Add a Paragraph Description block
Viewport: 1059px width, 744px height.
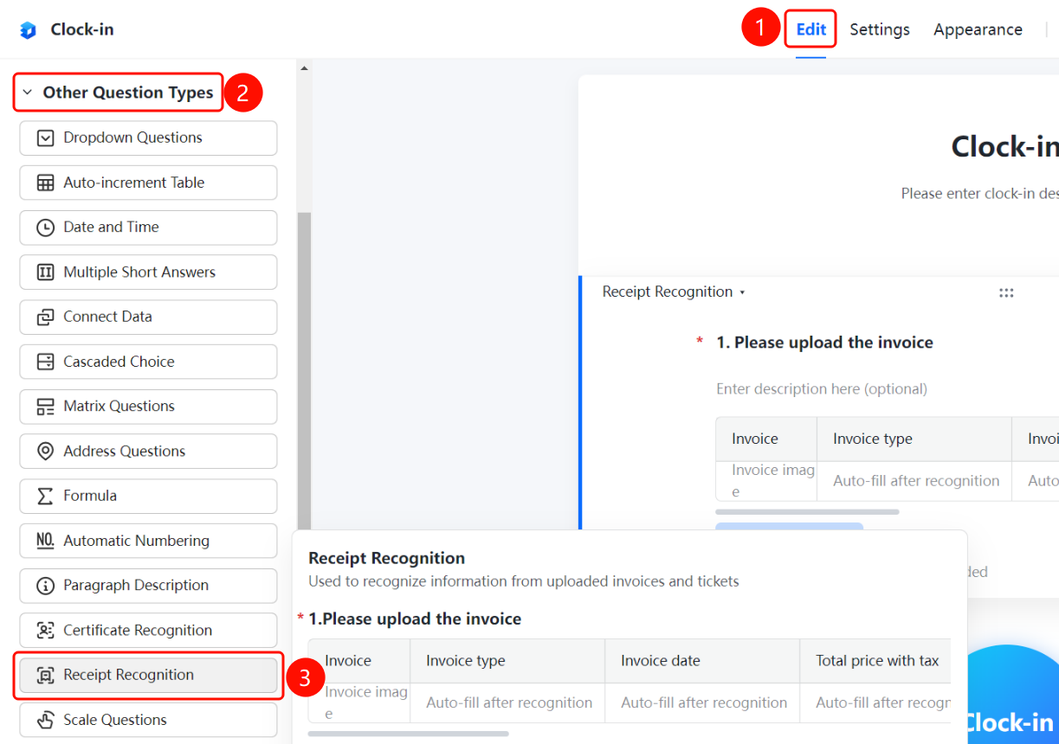tap(148, 586)
